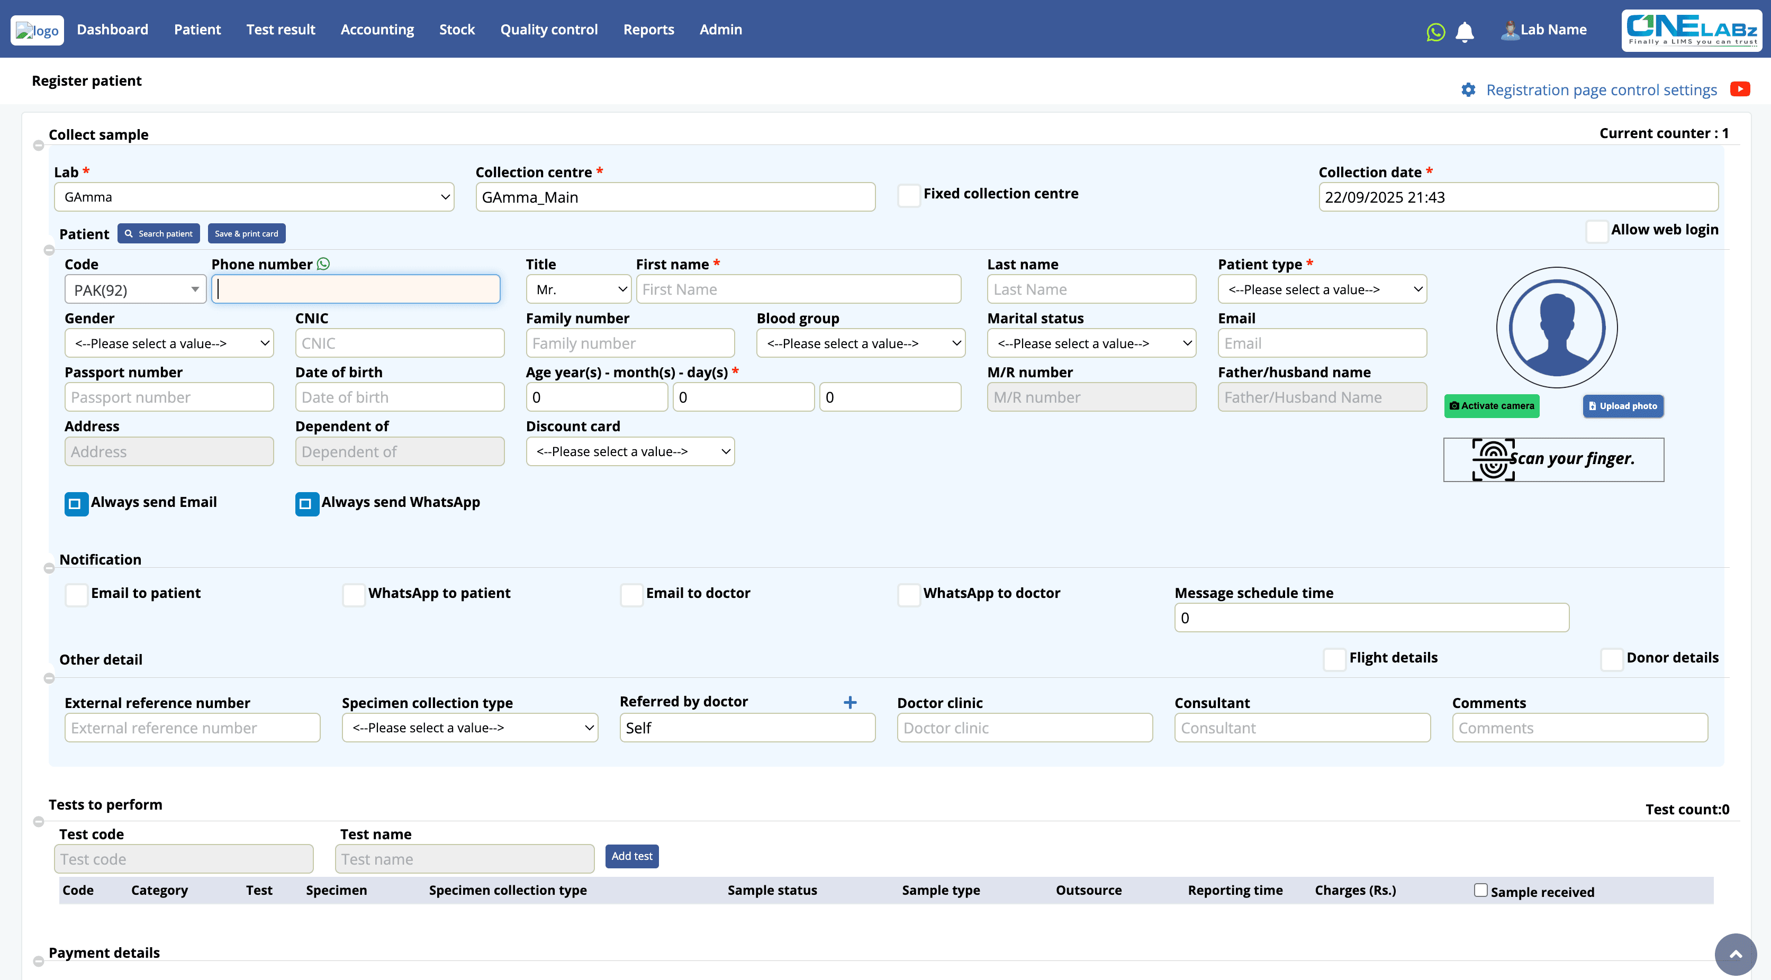Enable Donor details checkbox
This screenshot has height=980, width=1771.
click(1612, 659)
